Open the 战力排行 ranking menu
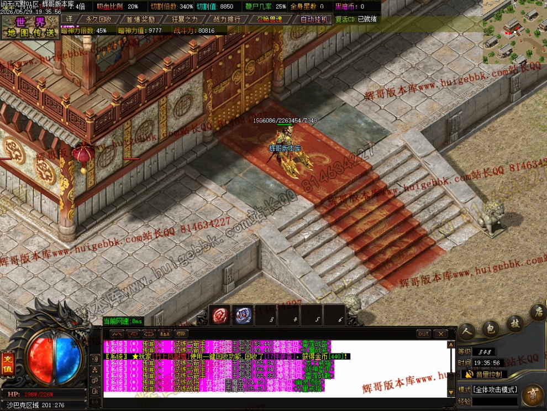547x411 pixels. (227, 19)
